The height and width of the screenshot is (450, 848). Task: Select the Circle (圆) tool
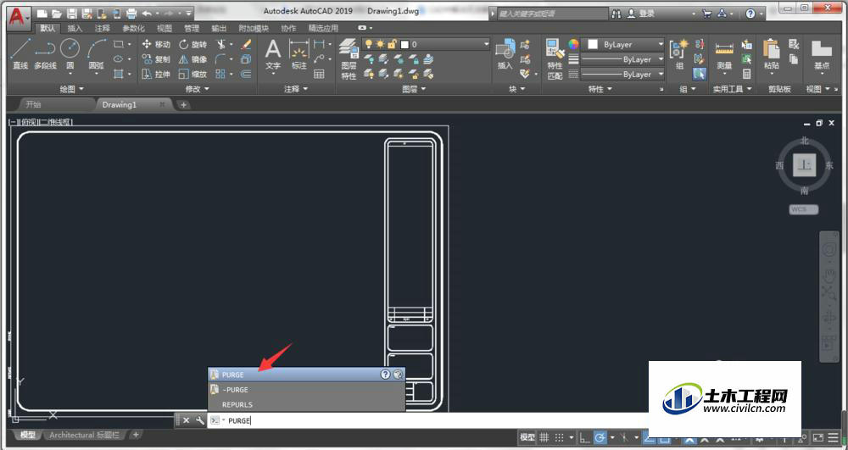tap(70, 54)
